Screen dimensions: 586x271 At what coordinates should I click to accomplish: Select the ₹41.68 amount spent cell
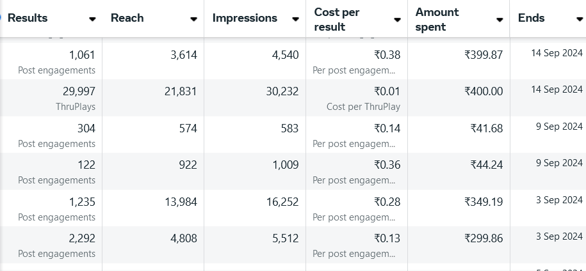486,128
